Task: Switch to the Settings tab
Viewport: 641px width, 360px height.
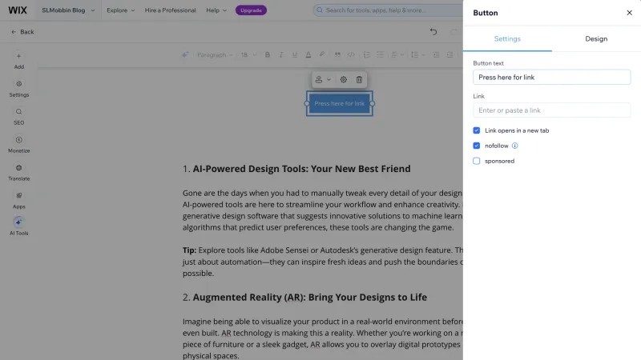Action: click(x=507, y=38)
